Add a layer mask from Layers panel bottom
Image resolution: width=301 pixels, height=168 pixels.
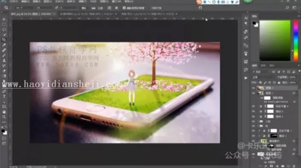click(272, 166)
